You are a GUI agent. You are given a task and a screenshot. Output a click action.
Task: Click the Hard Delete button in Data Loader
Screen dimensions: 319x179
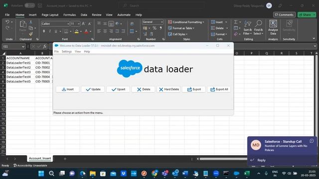[x=168, y=89]
